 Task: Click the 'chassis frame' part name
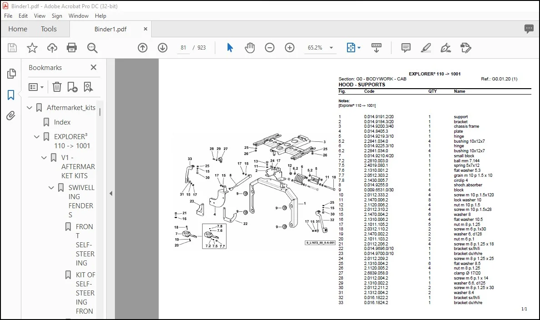tap(466, 126)
